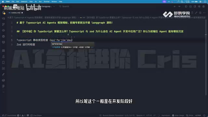This screenshot has height=117, width=208.
Task: Open macOS Control Center icon
Action: click(x=201, y=2)
